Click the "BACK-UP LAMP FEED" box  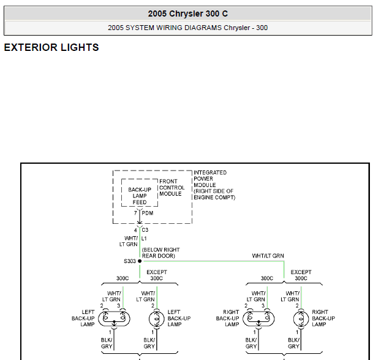tap(140, 193)
